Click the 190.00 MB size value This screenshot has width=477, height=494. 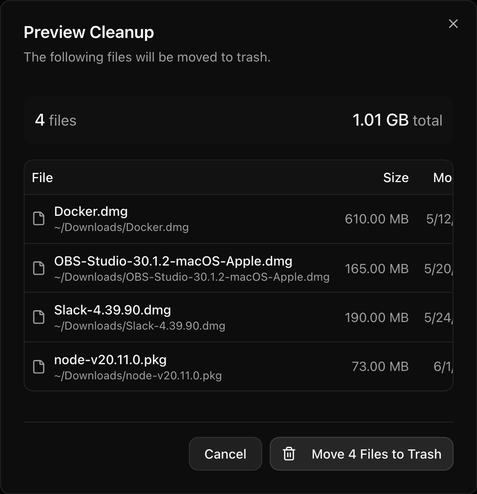(x=376, y=317)
